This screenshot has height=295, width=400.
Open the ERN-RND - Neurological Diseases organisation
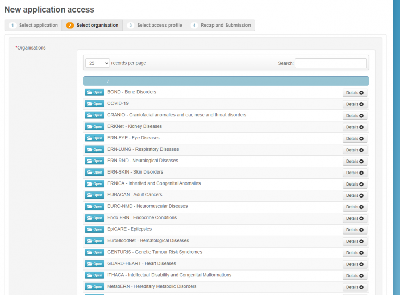tap(94, 161)
